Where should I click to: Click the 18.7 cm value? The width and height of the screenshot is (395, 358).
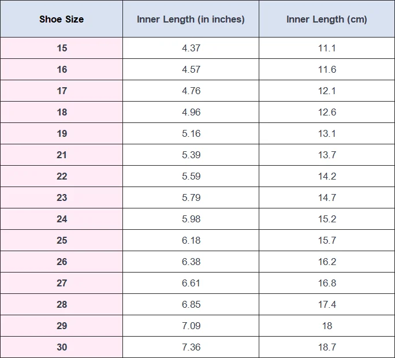(327, 347)
